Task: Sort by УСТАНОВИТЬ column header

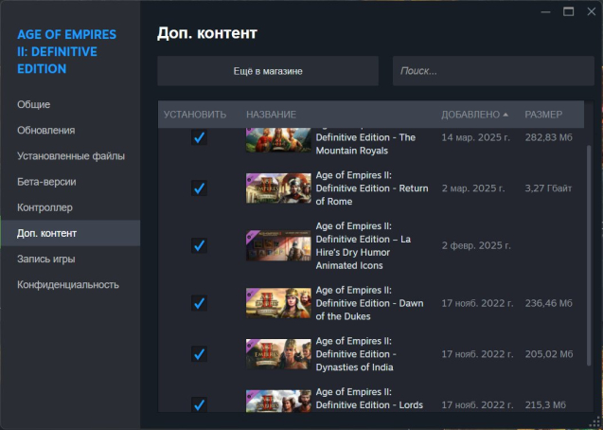Action: [x=195, y=115]
